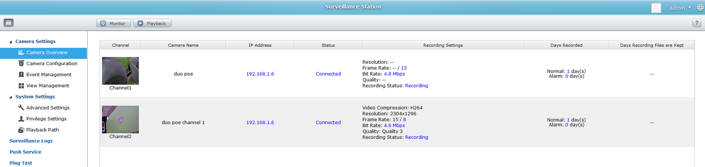
Task: Click the globe language icon
Action: (700, 8)
